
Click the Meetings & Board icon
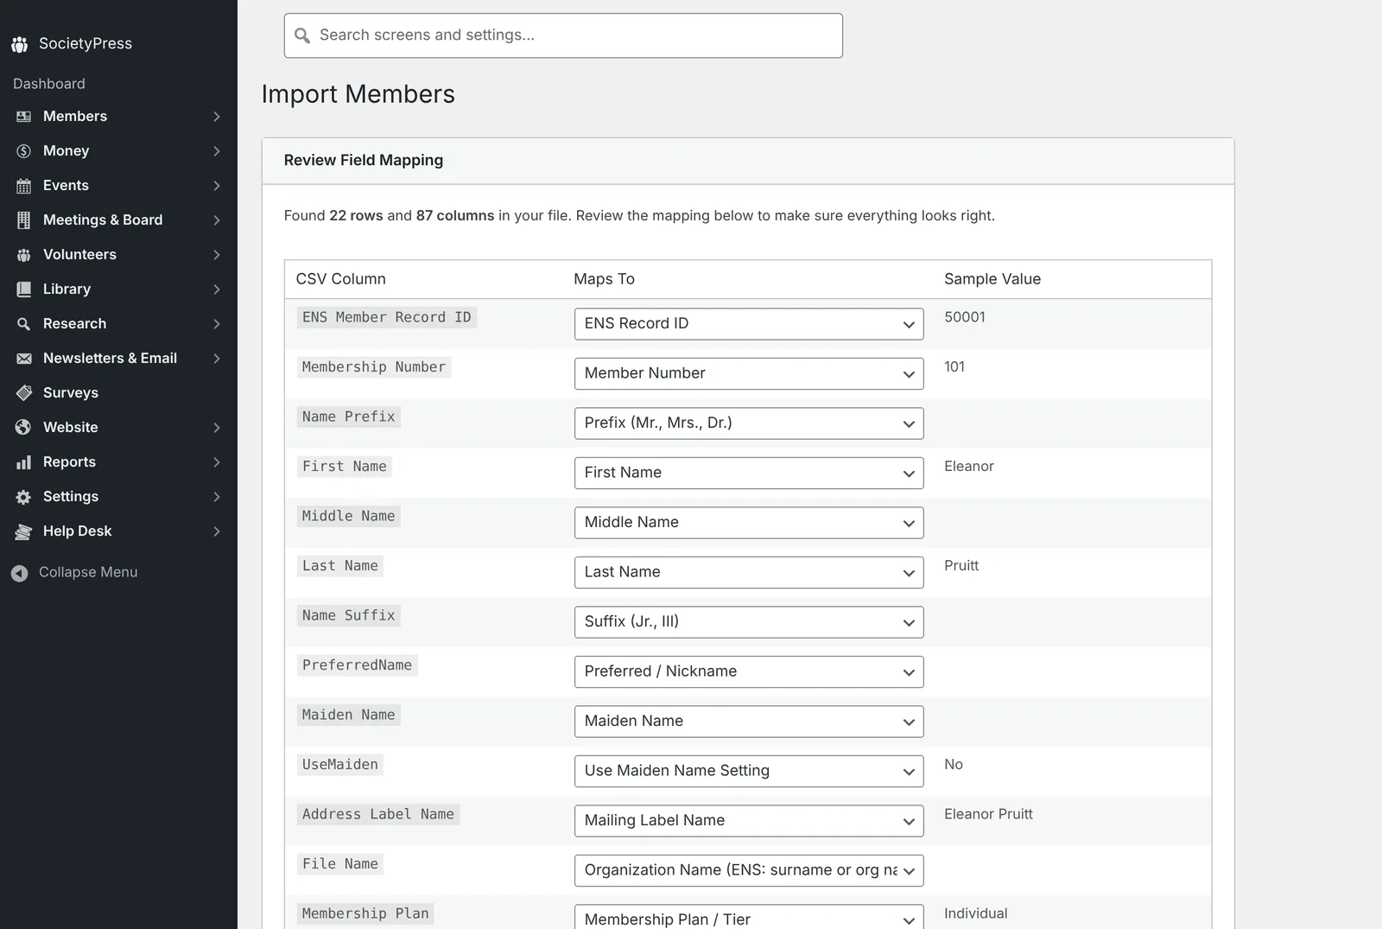point(24,220)
